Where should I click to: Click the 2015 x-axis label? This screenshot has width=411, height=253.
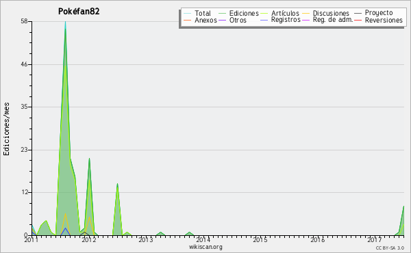(x=260, y=239)
